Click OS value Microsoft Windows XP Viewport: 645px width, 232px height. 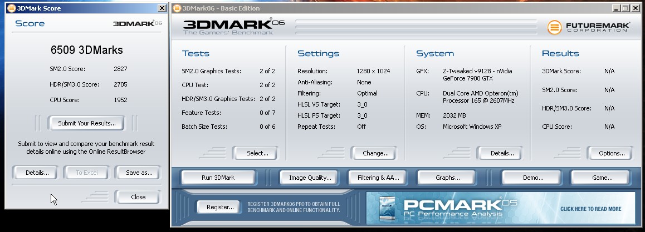[x=472, y=127]
